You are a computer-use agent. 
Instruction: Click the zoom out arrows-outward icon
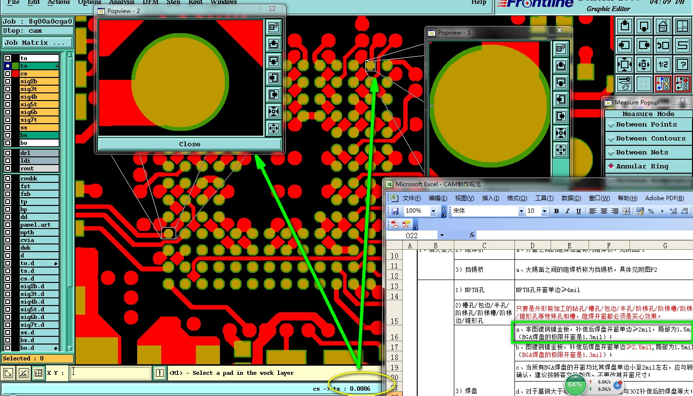click(x=644, y=64)
